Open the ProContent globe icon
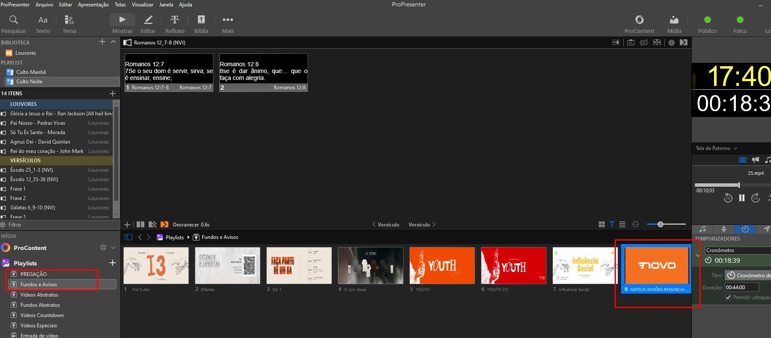The height and width of the screenshot is (338, 771). click(103, 247)
